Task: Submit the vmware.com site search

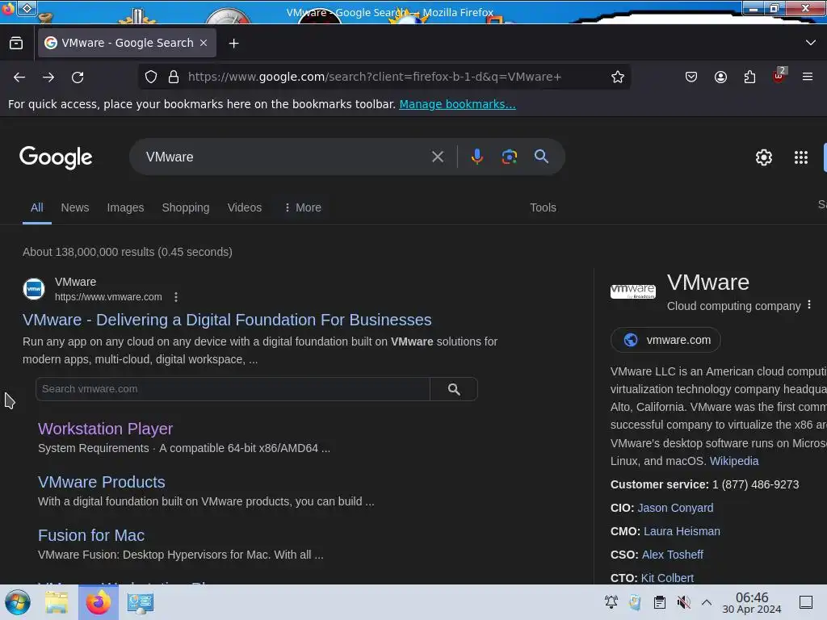Action: tap(454, 389)
